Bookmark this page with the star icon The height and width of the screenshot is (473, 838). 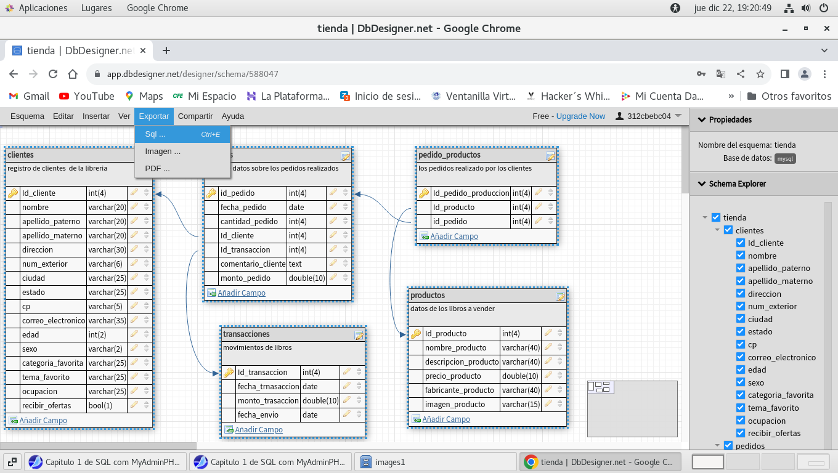pos(760,74)
